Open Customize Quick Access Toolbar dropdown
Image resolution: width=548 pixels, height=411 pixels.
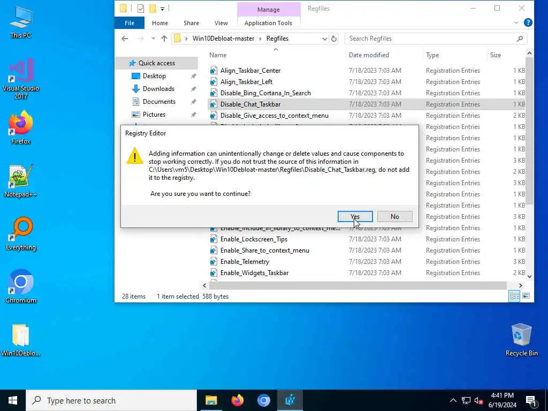[163, 9]
